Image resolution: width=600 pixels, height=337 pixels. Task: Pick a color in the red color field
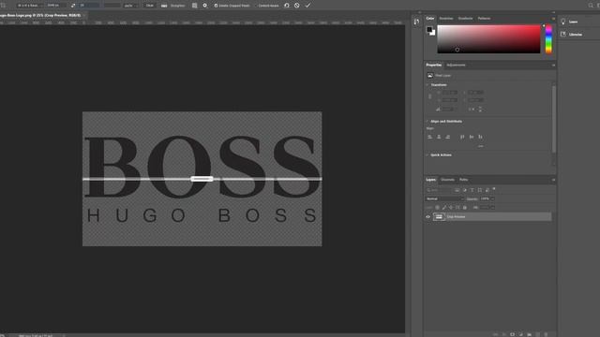click(488, 39)
